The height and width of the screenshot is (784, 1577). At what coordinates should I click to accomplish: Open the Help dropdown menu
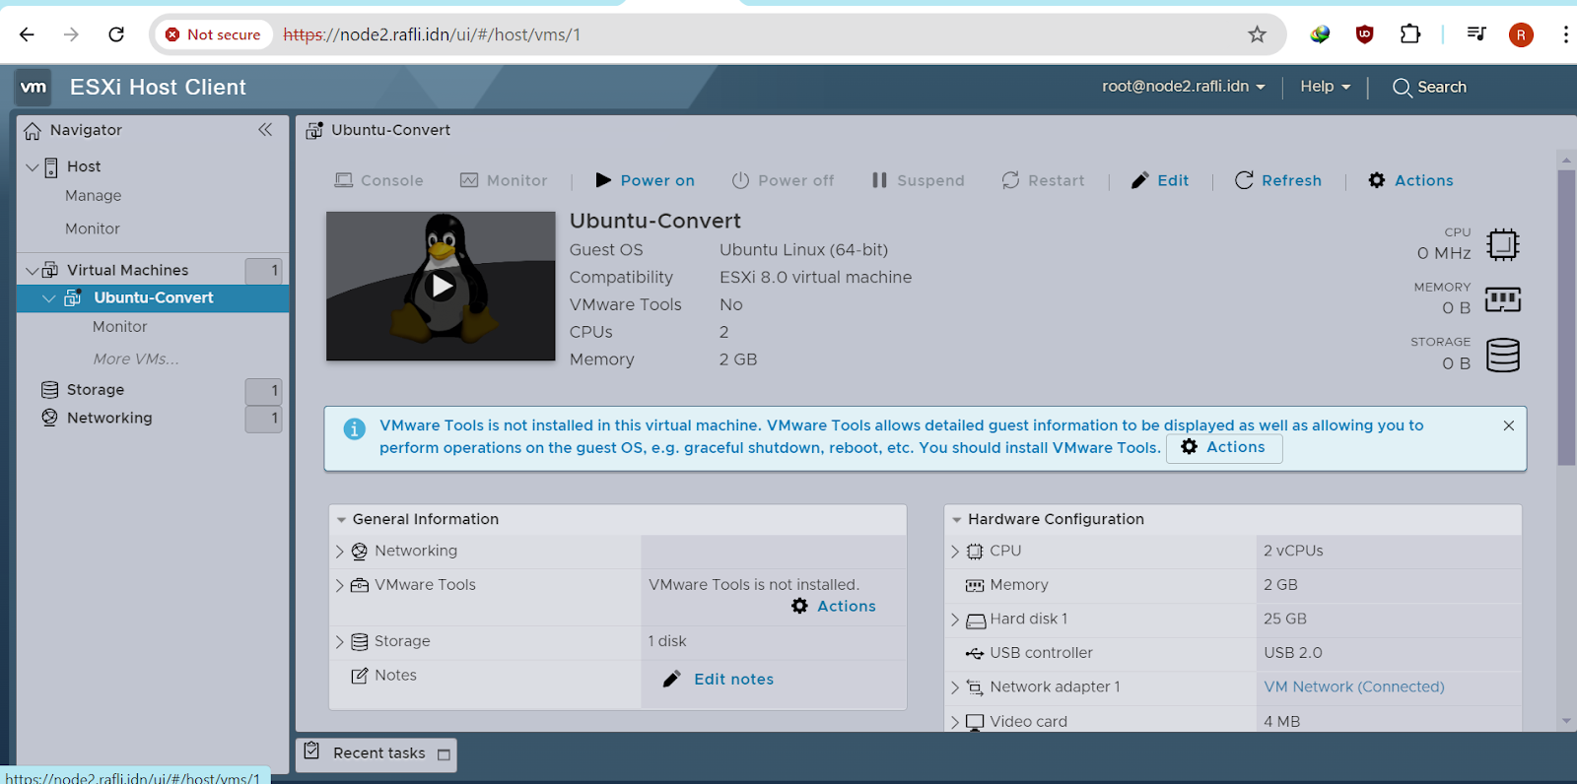coord(1325,86)
